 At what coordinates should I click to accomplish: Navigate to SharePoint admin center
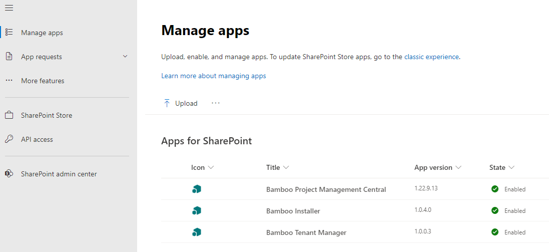click(x=59, y=174)
